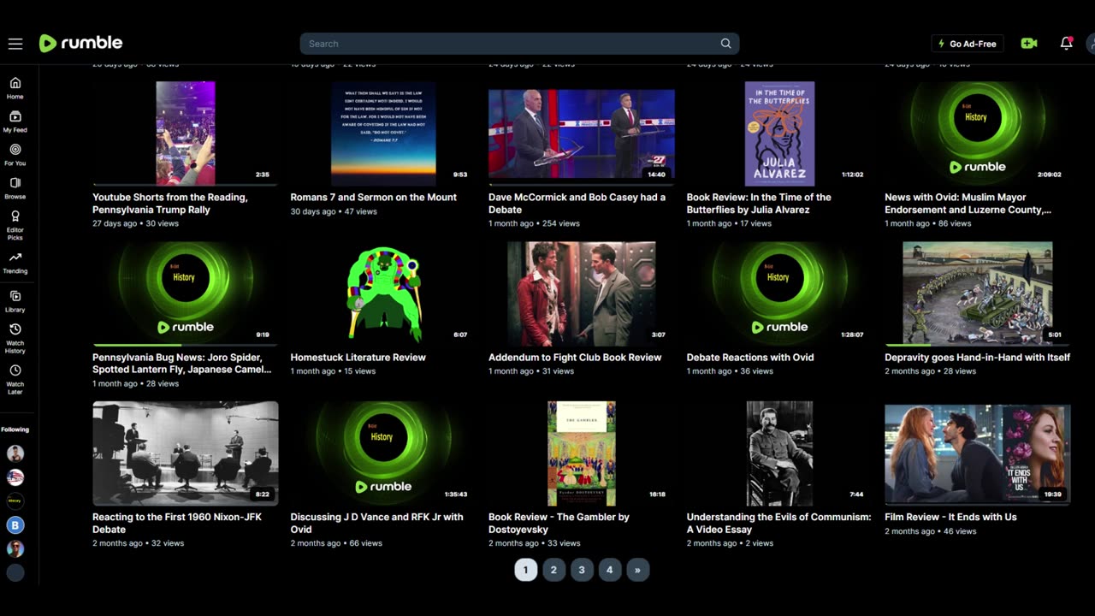Open My Feed in sidebar
Viewport: 1095px width, 616px height.
[x=15, y=121]
